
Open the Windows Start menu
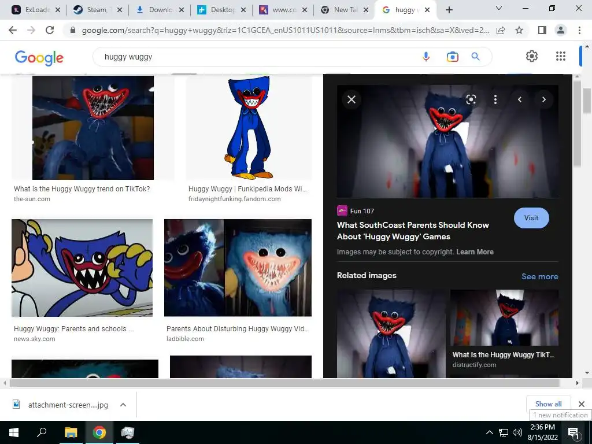(14, 432)
